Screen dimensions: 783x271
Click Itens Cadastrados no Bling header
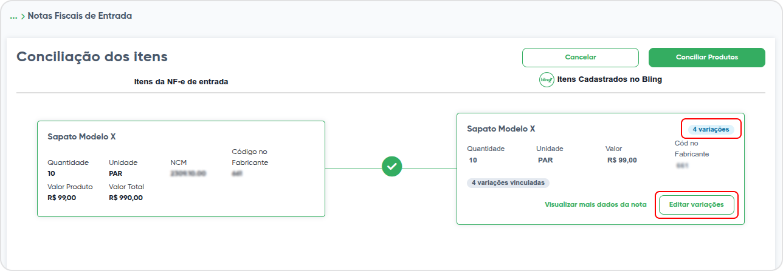[x=610, y=79]
